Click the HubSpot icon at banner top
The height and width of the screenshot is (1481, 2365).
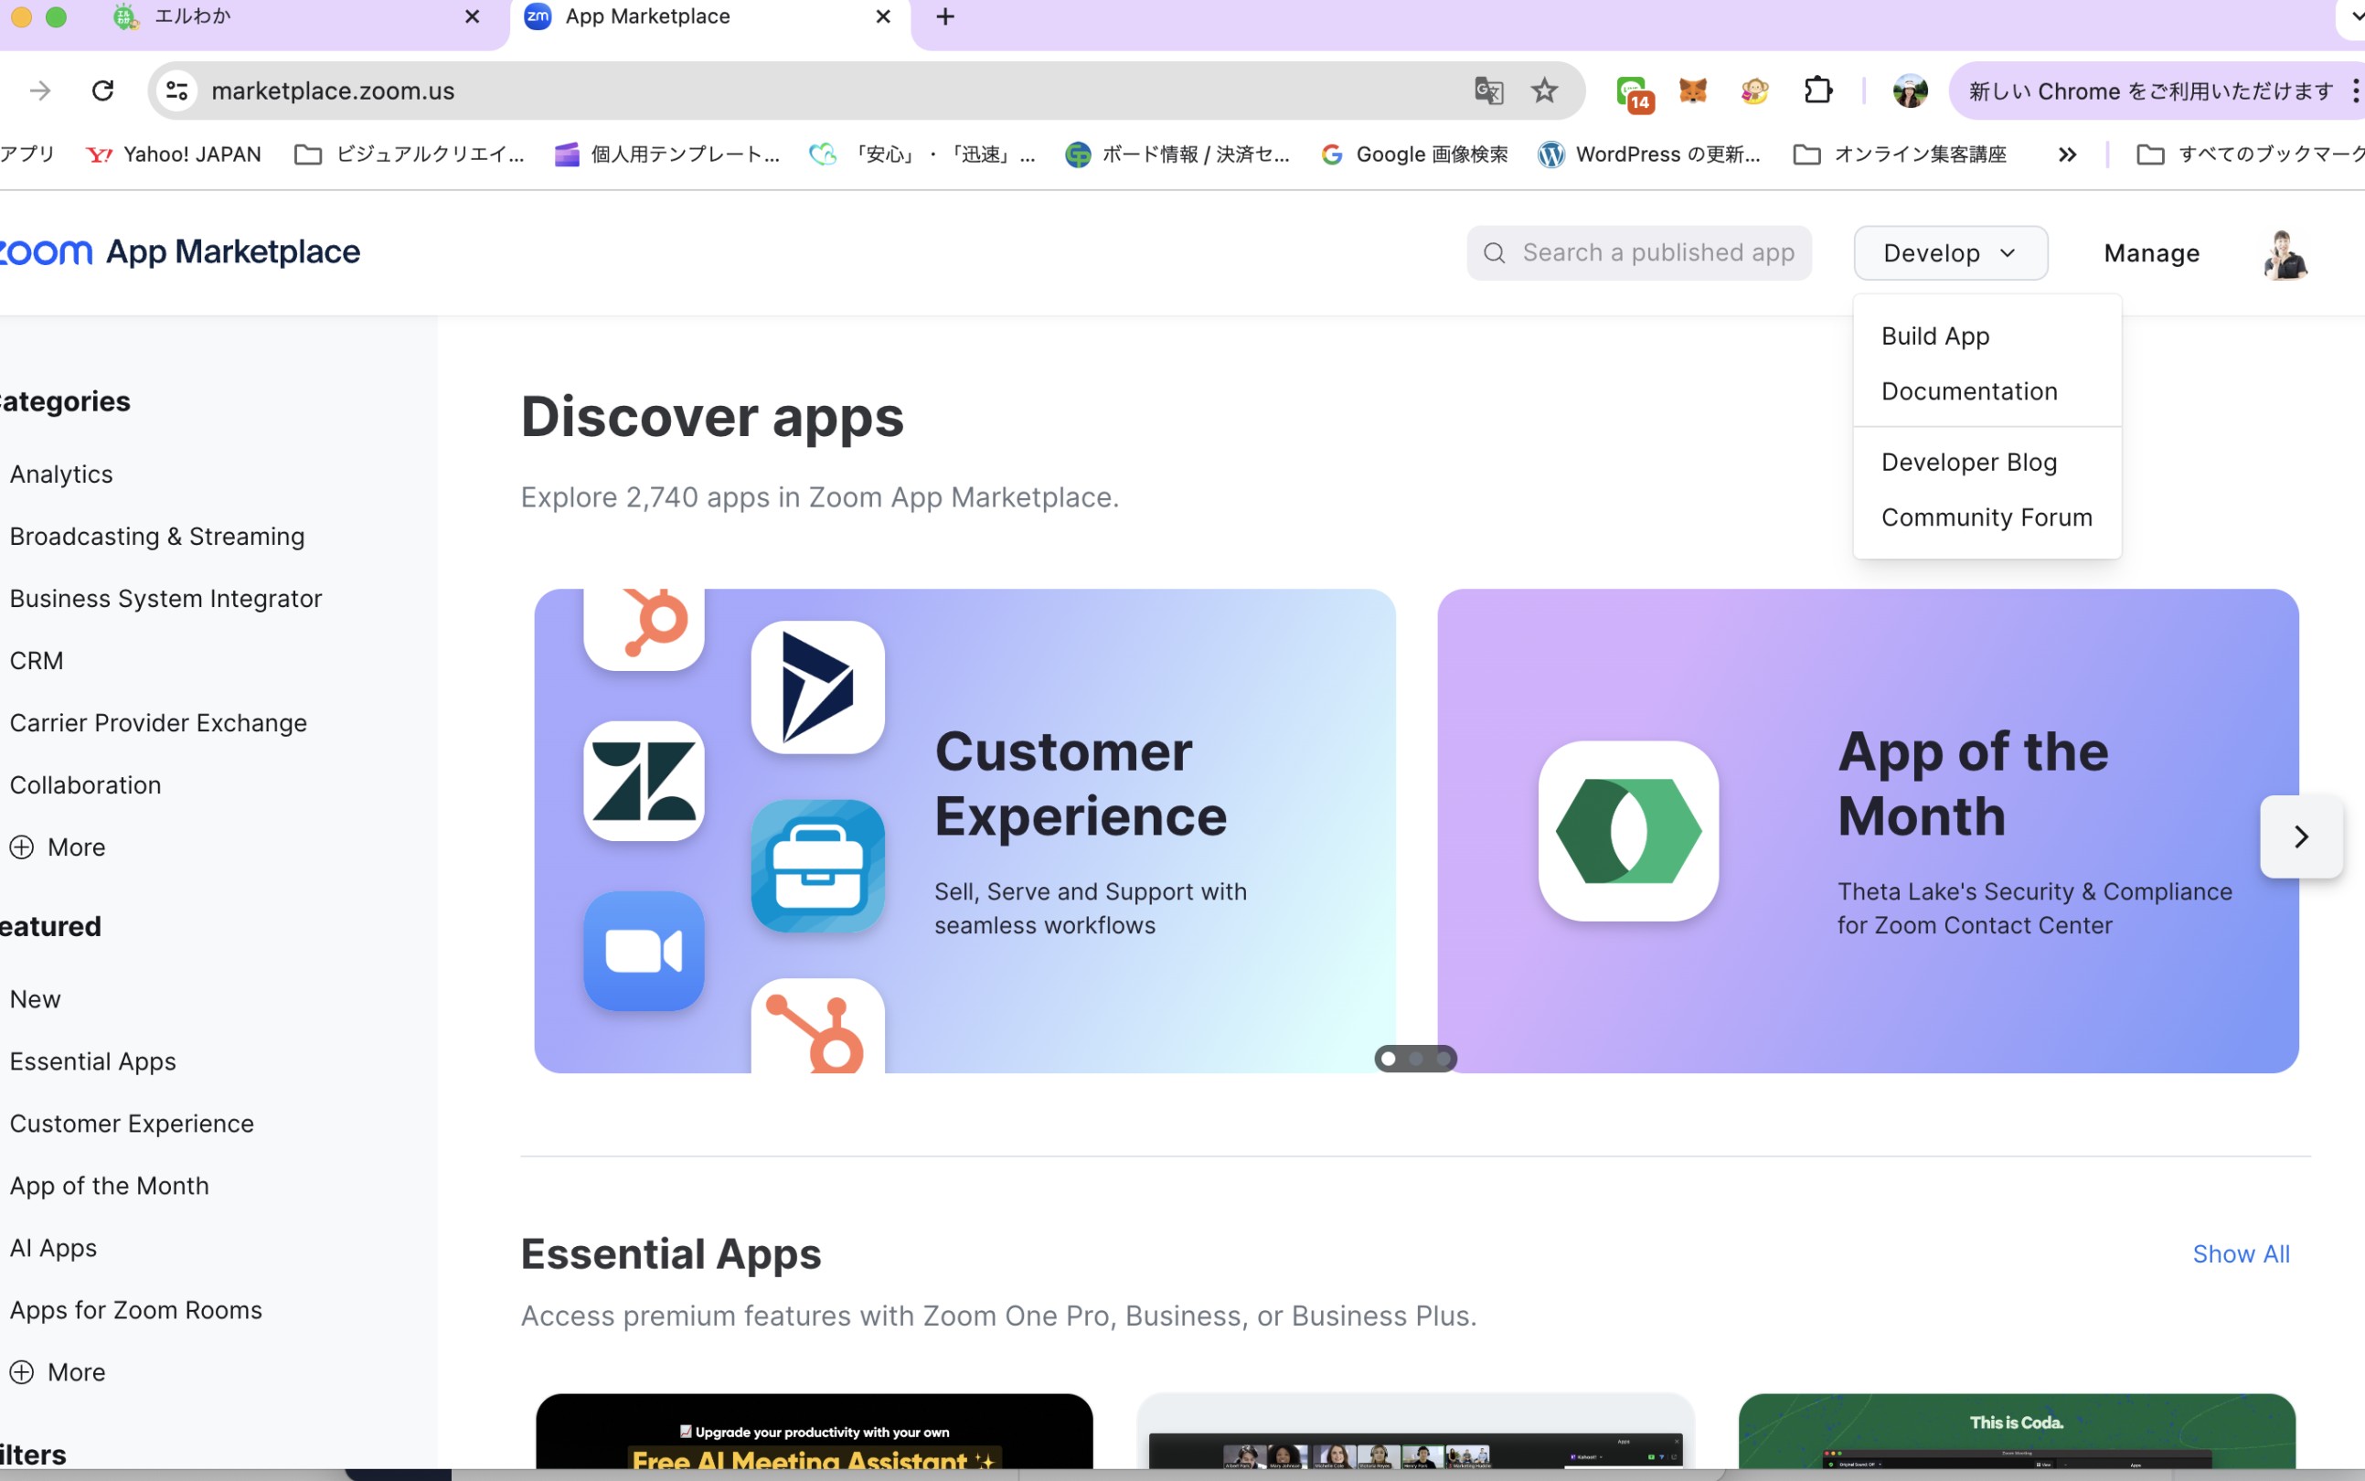tap(645, 628)
